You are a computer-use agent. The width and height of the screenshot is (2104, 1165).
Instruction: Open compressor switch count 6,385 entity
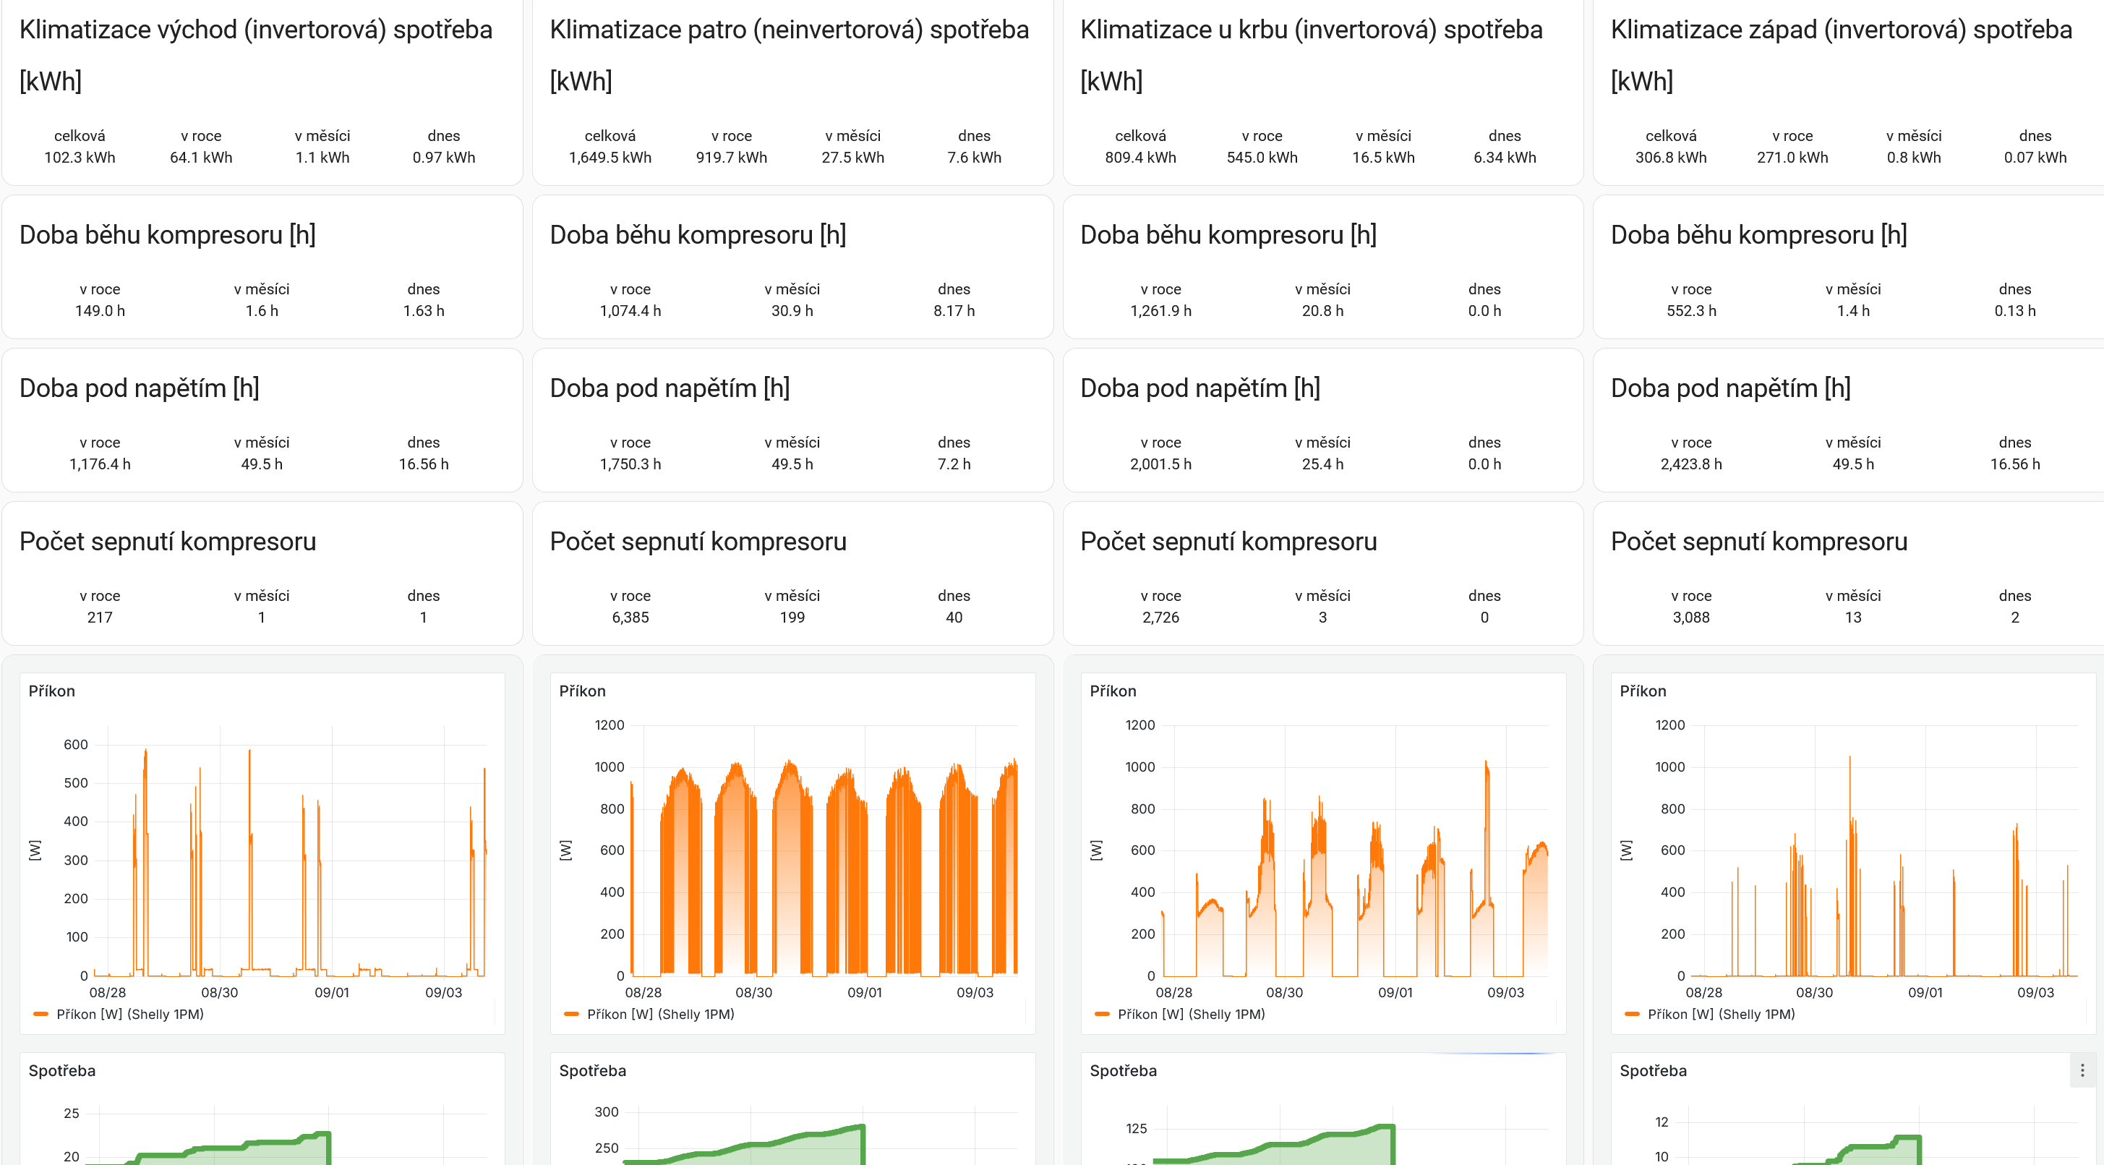[x=630, y=618]
